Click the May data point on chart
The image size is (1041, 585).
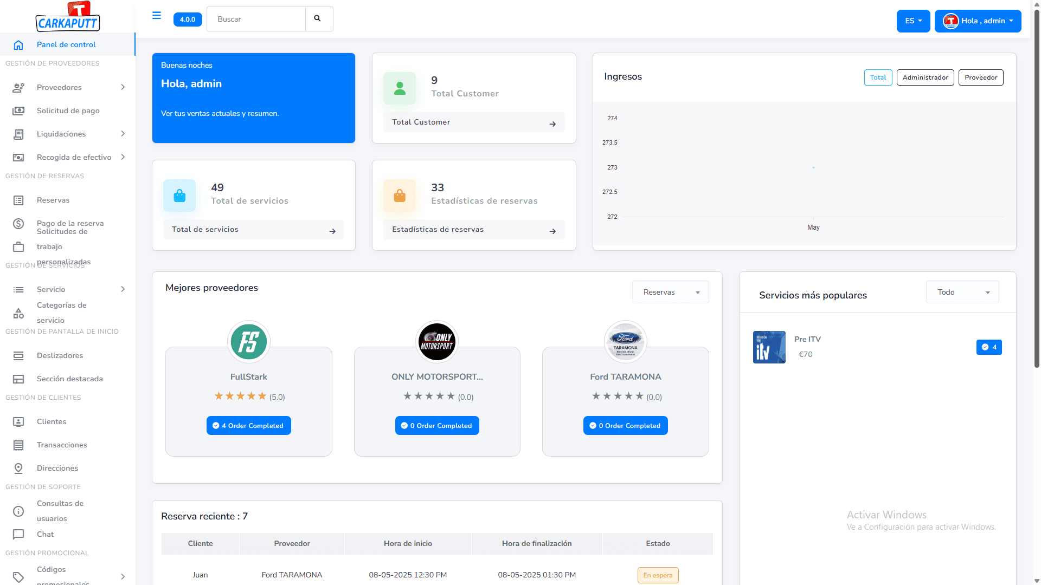pos(814,167)
